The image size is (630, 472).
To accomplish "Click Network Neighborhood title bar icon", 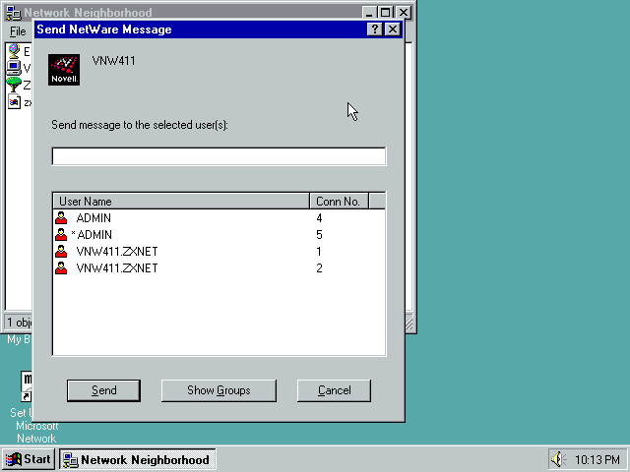I will (14, 13).
